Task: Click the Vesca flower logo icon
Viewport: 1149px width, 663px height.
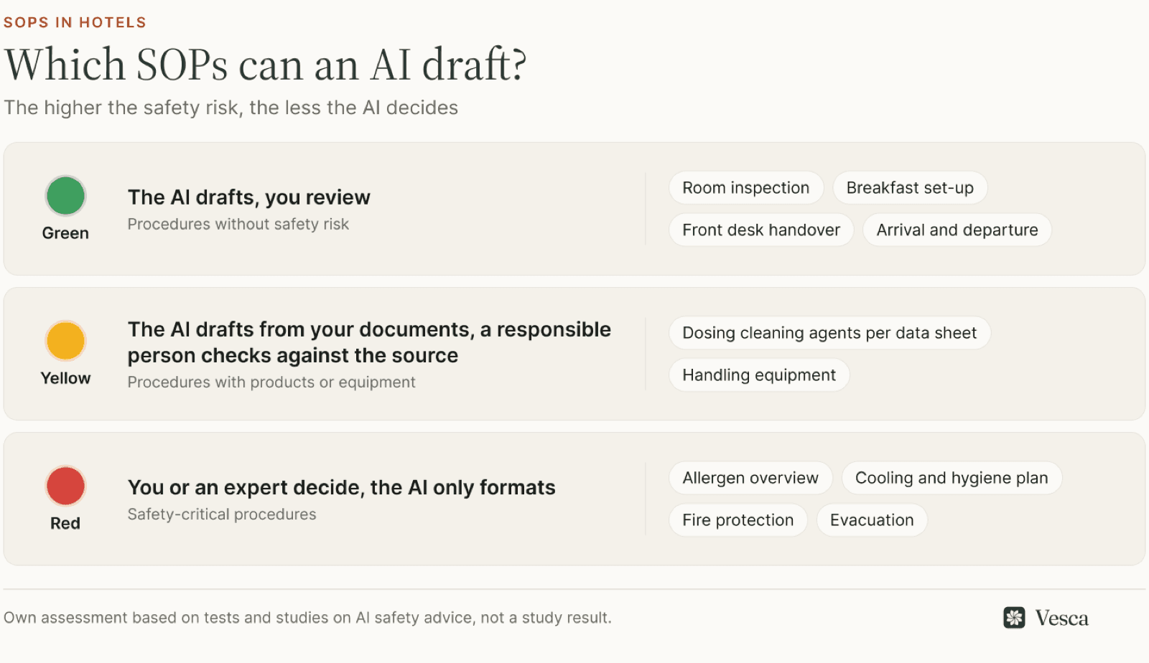Action: click(1014, 617)
